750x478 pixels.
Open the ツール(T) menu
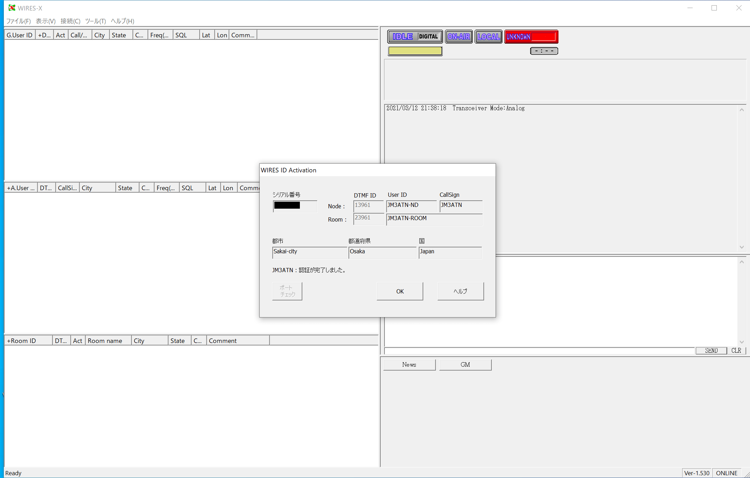pyautogui.click(x=95, y=21)
